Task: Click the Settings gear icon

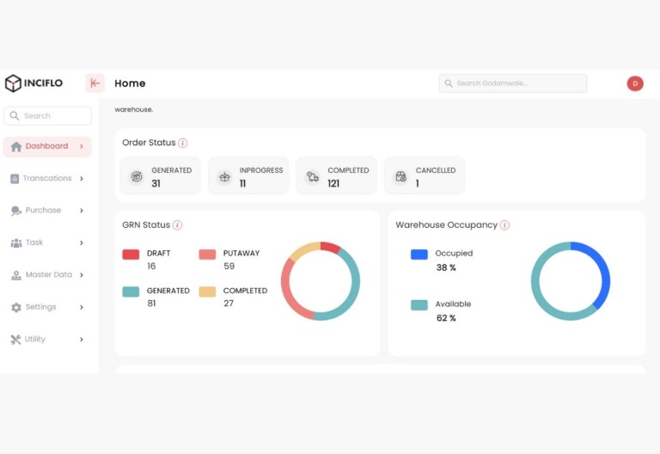Action: [16, 308]
